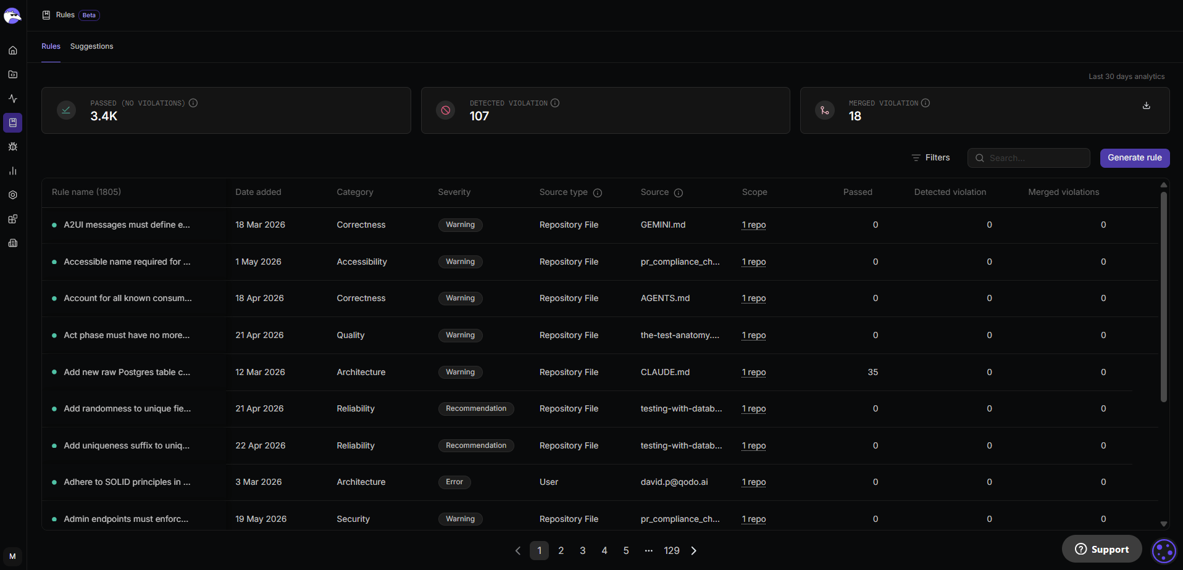Open the repositories folder icon in sidebar
This screenshot has width=1183, height=570.
pyautogui.click(x=12, y=75)
